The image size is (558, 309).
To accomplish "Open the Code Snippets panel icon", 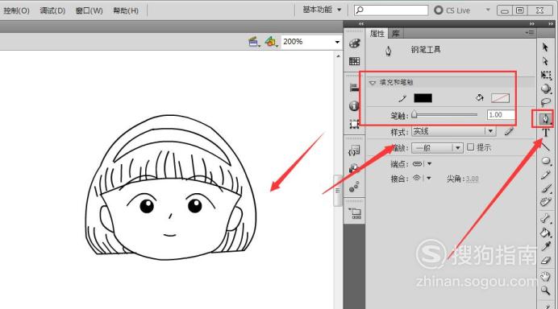I will 354,150.
